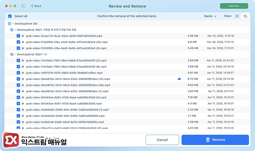Click file icon of grok-video-5caac174 row
This screenshot has width=255, height=151.
[23, 36]
